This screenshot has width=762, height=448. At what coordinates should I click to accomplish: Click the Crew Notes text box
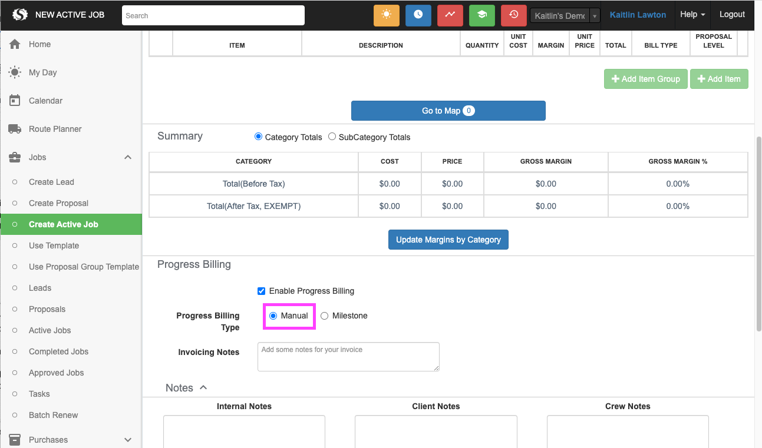tap(628, 432)
